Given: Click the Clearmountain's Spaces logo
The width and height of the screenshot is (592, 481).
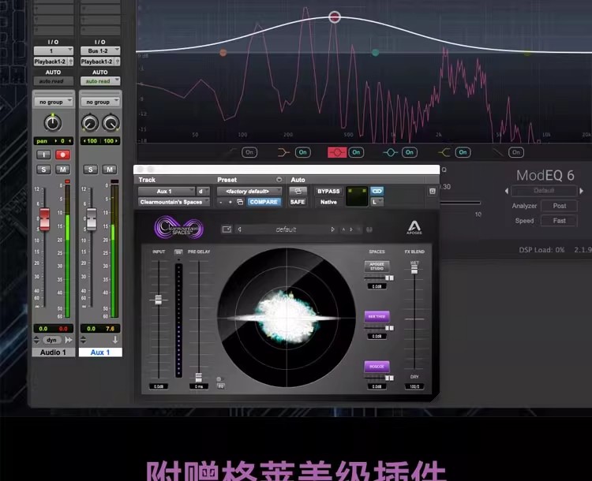Looking at the screenshot, I should [x=179, y=227].
